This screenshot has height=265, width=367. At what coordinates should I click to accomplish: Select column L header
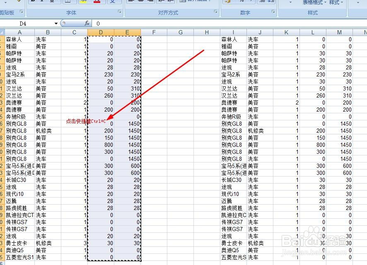click(313, 32)
